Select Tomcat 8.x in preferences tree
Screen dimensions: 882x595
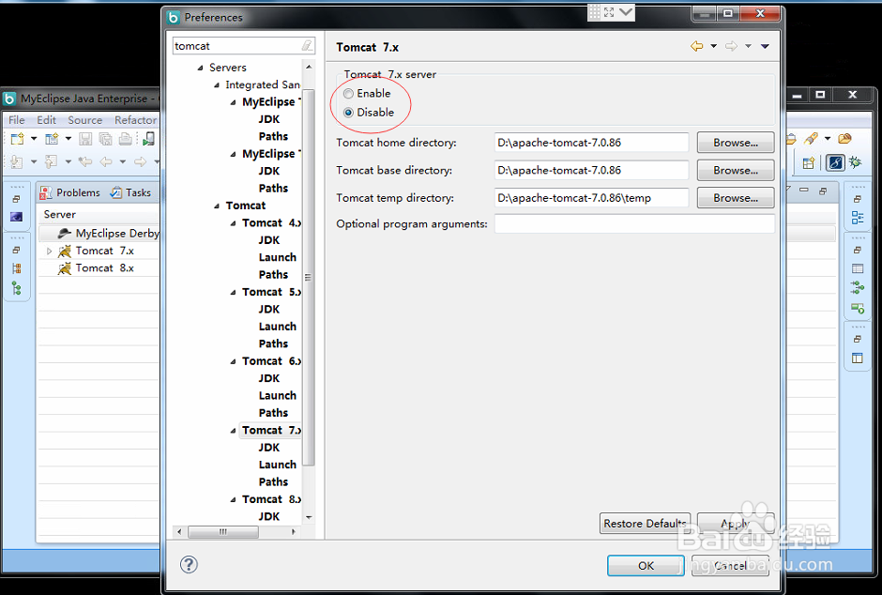pyautogui.click(x=271, y=499)
